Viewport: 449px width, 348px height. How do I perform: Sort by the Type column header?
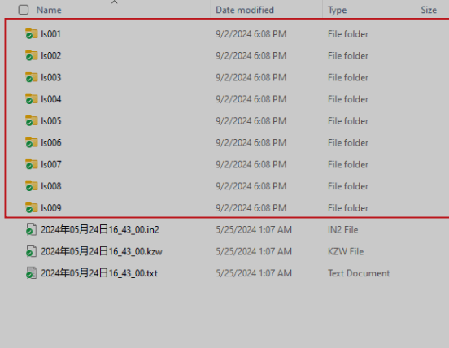pyautogui.click(x=338, y=10)
